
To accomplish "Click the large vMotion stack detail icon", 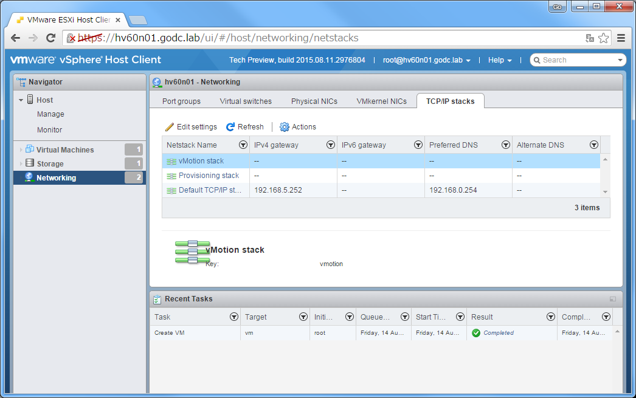I will pos(192,252).
